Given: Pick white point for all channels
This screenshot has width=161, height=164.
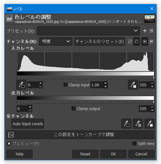Looking at the screenshot, I should [x=150, y=124].
